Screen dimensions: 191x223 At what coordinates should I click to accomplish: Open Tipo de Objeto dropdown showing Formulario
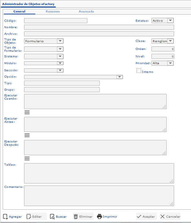point(44,41)
